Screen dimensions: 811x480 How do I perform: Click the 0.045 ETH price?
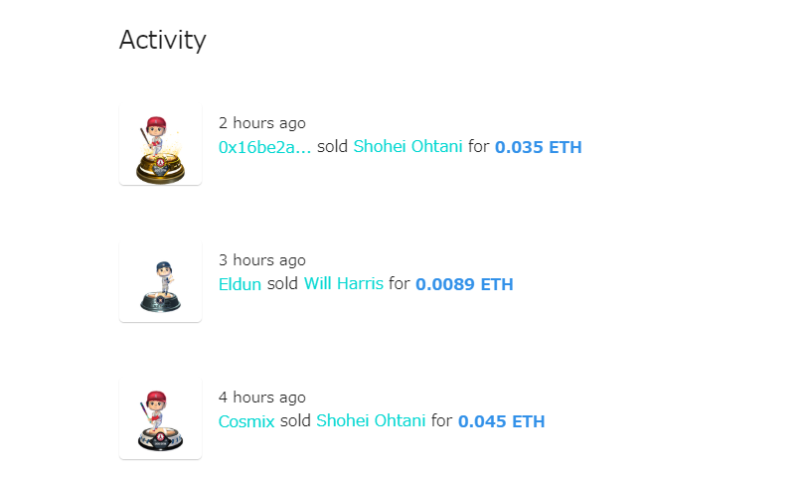tap(501, 421)
